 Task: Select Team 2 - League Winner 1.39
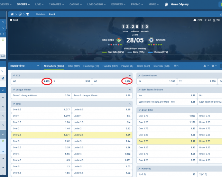102,96
